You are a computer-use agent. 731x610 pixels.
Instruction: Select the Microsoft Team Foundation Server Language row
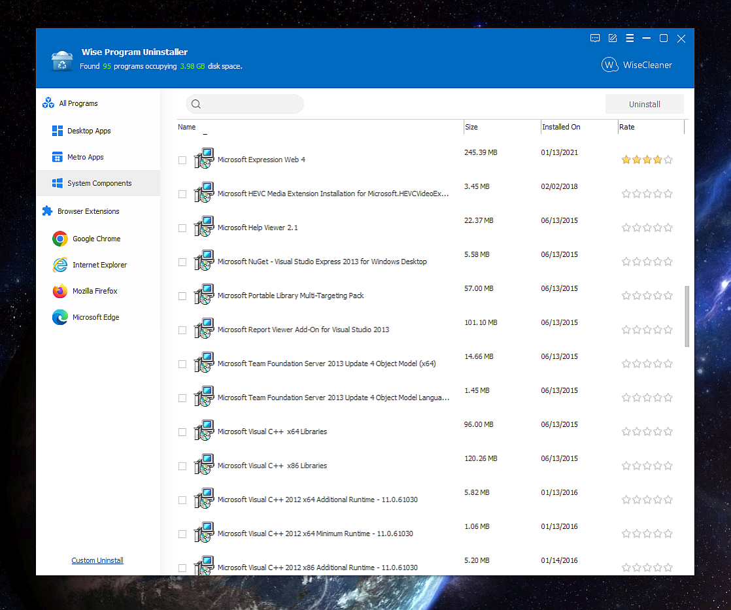(x=431, y=398)
